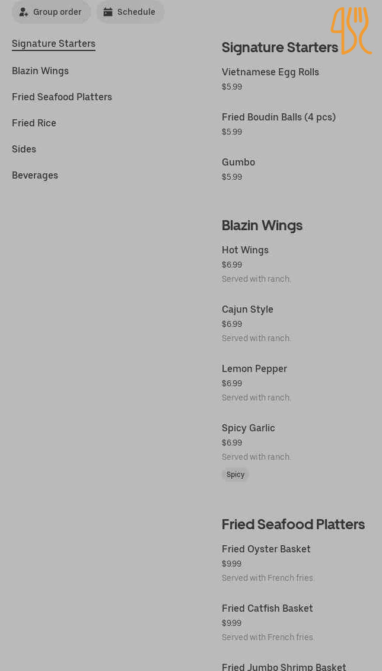Open the Spicy Garlic wings item

pyautogui.click(x=249, y=428)
